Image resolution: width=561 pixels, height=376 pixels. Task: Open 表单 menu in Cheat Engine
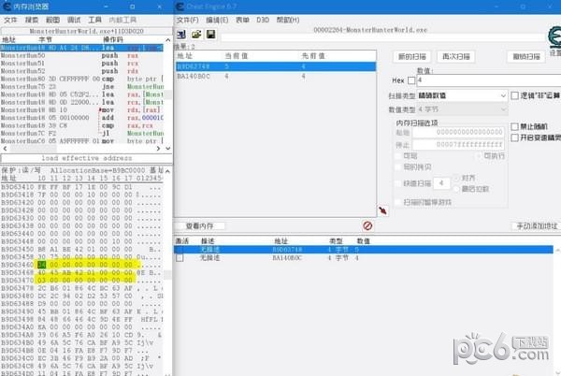point(242,20)
